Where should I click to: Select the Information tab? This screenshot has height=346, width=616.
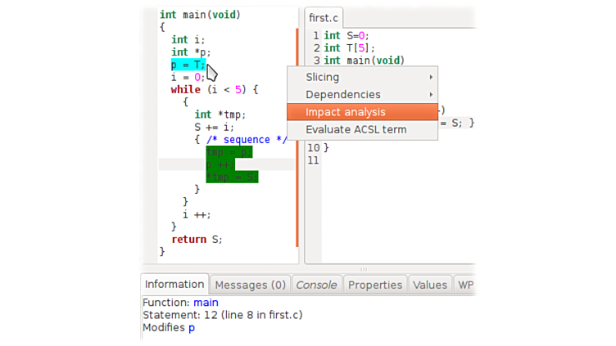(174, 285)
